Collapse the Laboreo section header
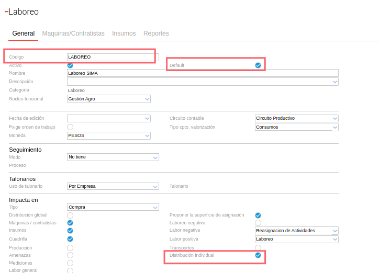The width and height of the screenshot is (380, 273). pos(6,12)
